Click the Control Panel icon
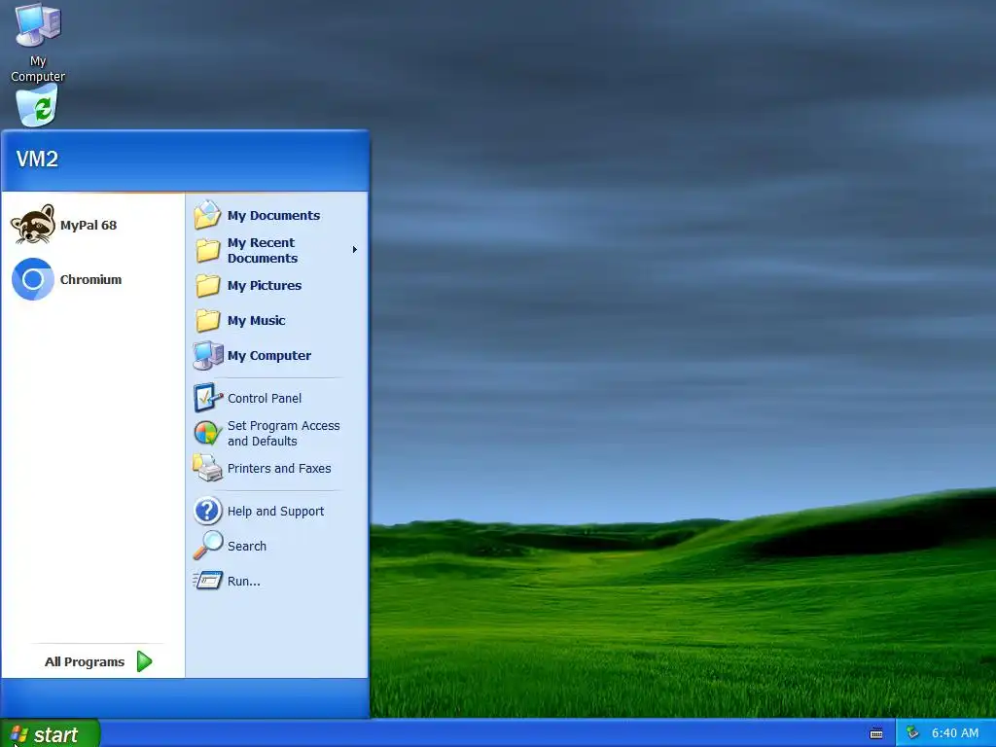Screen dimensions: 996x747 pos(208,398)
